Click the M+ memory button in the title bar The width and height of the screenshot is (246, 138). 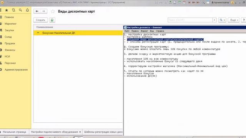pyautogui.click(x=194, y=3)
